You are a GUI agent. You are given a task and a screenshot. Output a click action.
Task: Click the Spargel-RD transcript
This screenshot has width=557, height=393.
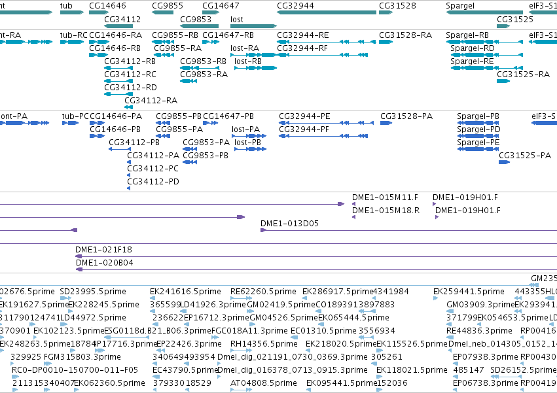(x=473, y=48)
